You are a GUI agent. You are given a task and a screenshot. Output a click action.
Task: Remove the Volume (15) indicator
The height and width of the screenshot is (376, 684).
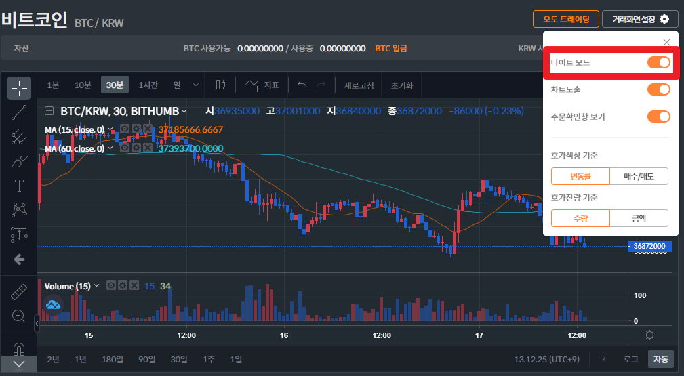point(134,285)
